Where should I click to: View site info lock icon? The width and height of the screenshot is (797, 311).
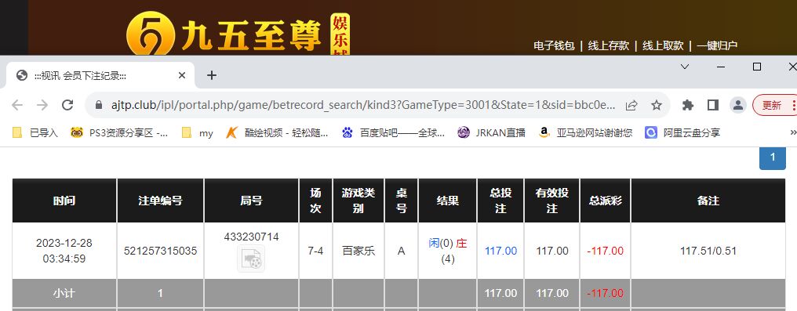pos(99,105)
